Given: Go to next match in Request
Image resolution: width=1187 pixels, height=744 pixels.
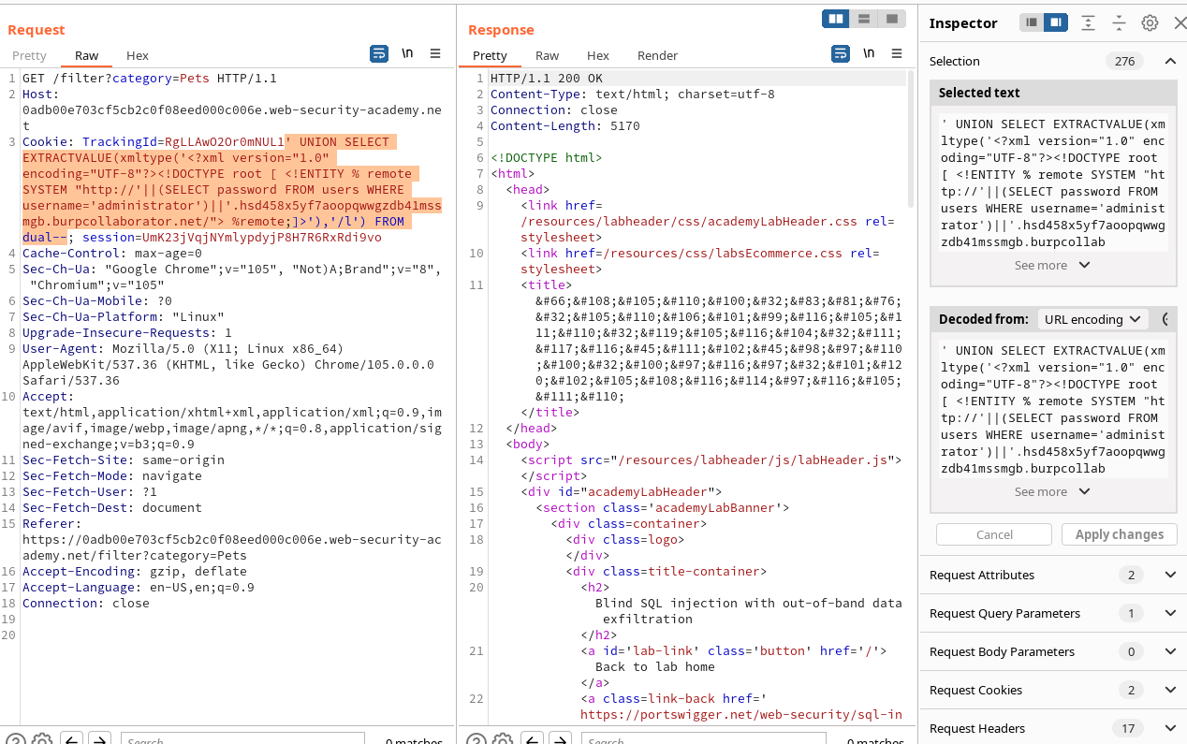Looking at the screenshot, I should (x=99, y=739).
